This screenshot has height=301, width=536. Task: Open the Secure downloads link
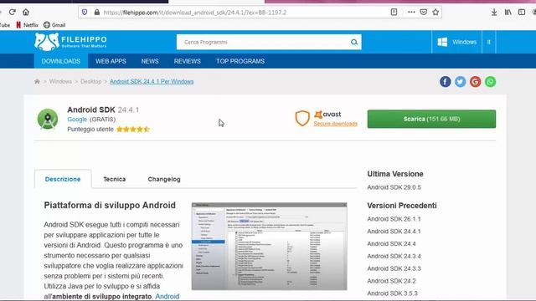[x=335, y=124]
